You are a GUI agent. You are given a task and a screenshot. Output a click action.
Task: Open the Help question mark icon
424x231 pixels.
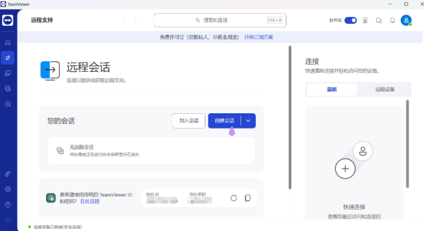pos(8,205)
